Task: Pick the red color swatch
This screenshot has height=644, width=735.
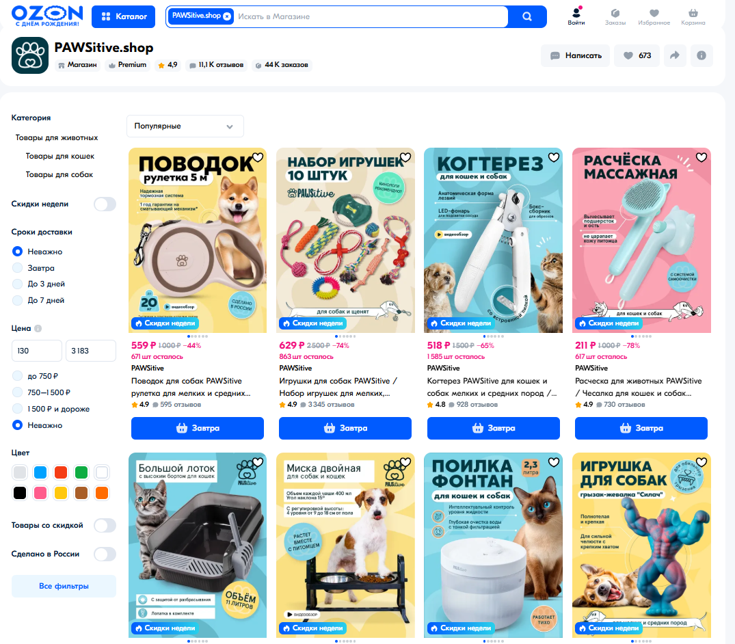Action: [x=61, y=472]
